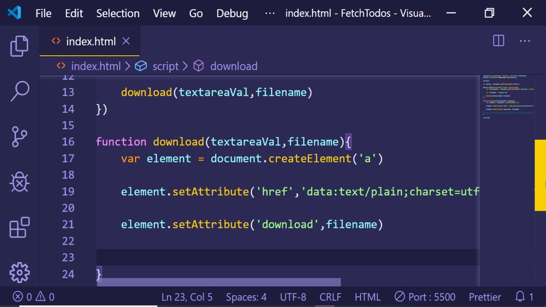546x307 pixels.
Task: Click the yellow vertical scrollbar thumb
Action: [540, 175]
